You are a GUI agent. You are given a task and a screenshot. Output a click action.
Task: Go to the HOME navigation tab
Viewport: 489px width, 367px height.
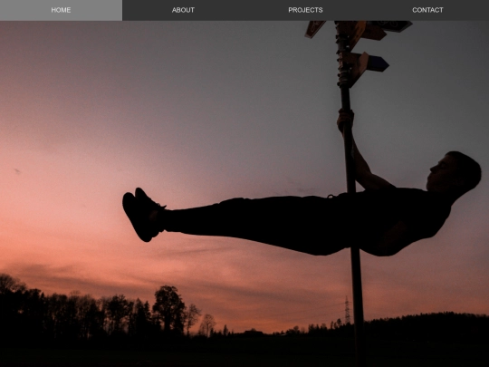(61, 10)
